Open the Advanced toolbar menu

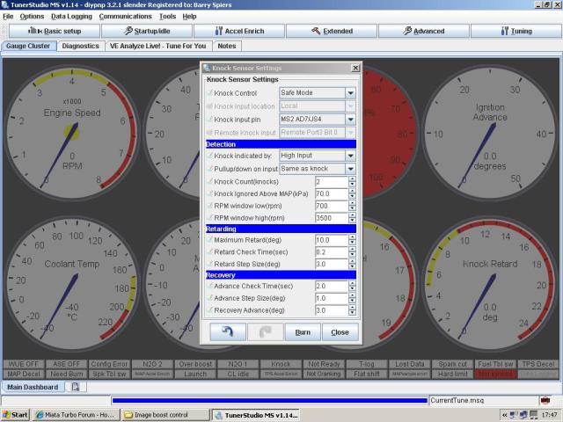click(x=423, y=31)
